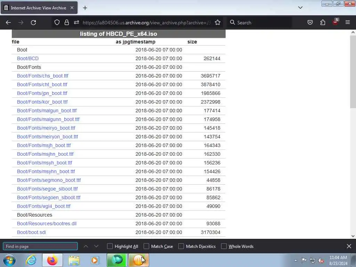The image size is (356, 267).
Task: Open the Windows Start menu
Action: (9, 260)
